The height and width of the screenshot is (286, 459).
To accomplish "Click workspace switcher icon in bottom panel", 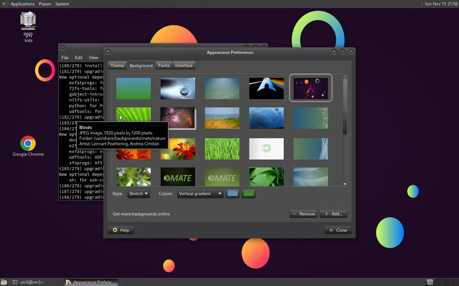I will tap(430, 282).
